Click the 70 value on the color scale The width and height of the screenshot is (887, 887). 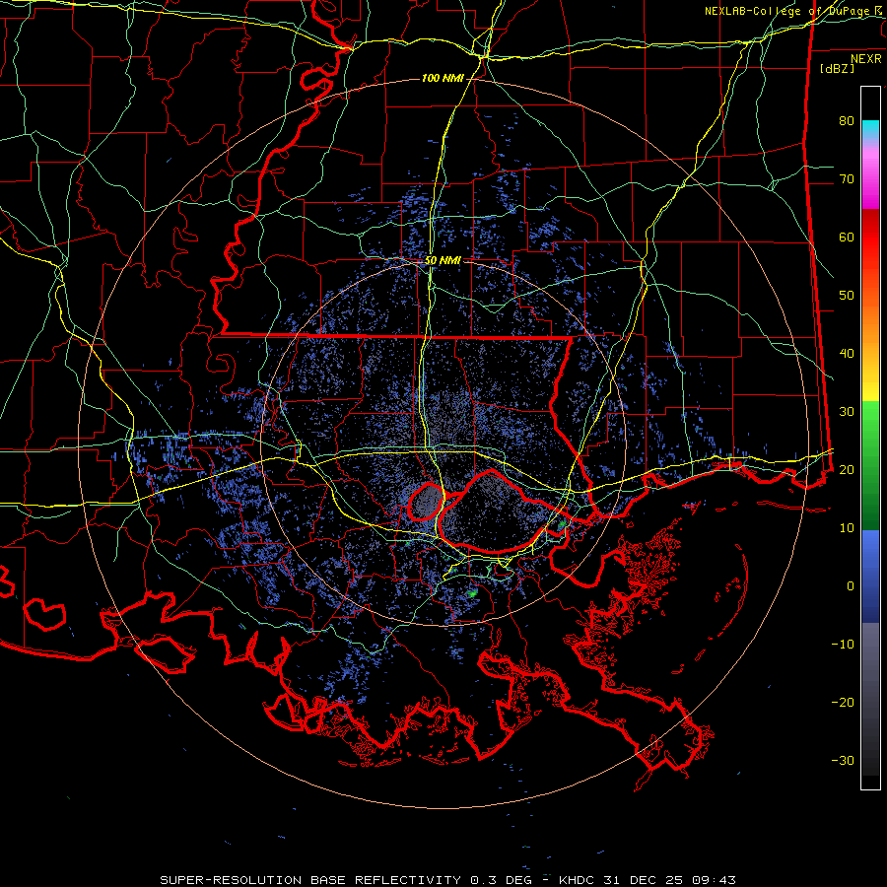(x=847, y=179)
